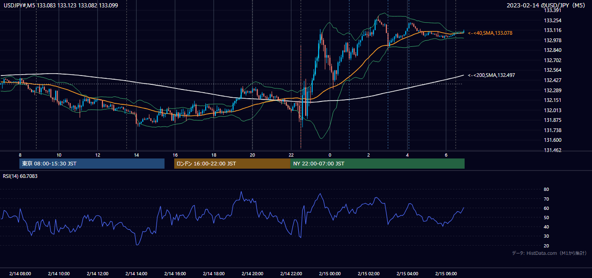Click price axis value 133.116

(553, 30)
